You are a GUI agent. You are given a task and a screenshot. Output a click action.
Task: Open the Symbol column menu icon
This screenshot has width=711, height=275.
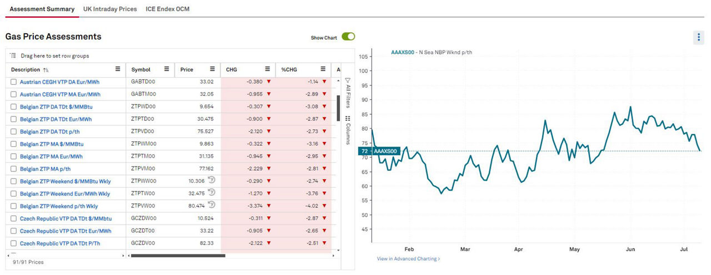coord(167,69)
